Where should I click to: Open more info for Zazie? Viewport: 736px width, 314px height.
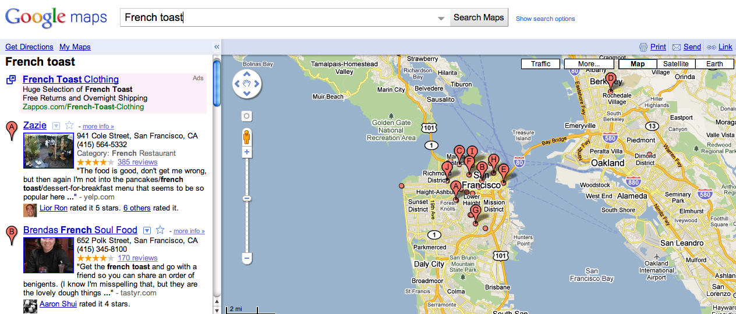point(98,126)
